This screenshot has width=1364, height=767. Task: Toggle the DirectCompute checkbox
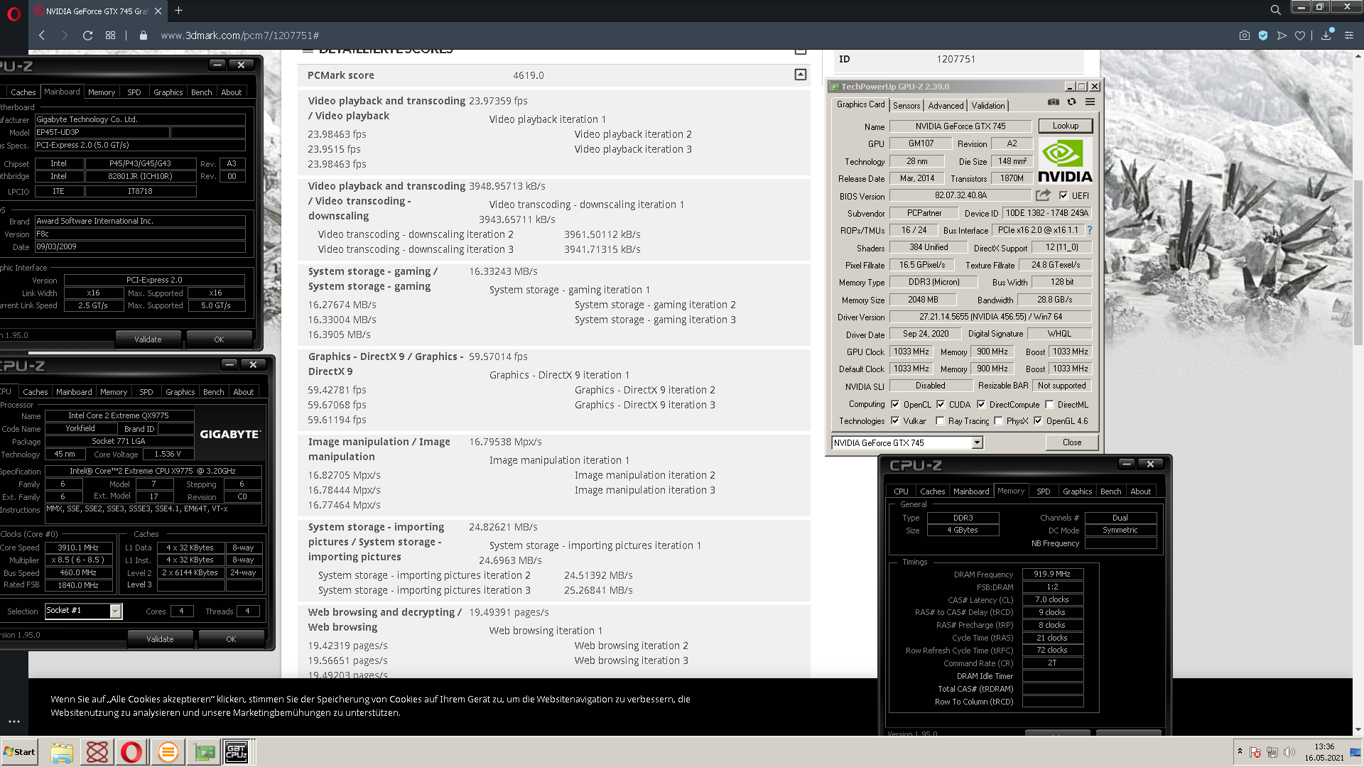tap(981, 404)
